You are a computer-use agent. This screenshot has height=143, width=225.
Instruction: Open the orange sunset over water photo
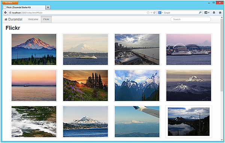pyautogui.click(x=34, y=86)
